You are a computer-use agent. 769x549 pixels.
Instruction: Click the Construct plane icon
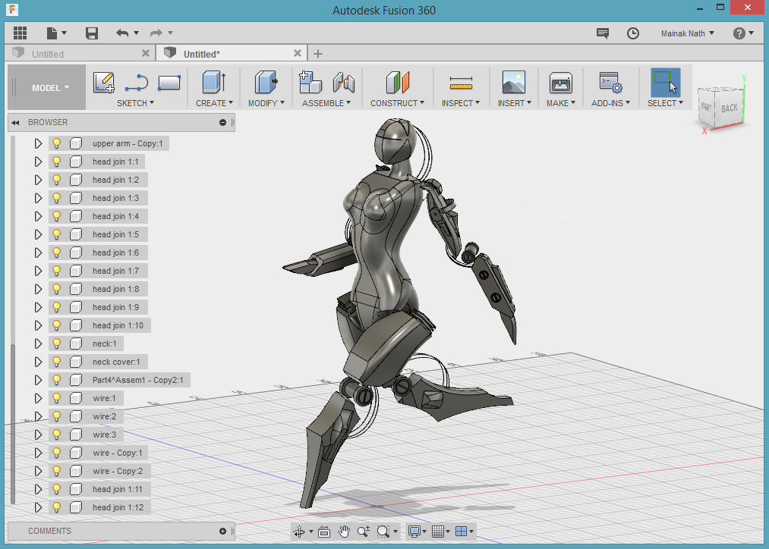[x=397, y=83]
